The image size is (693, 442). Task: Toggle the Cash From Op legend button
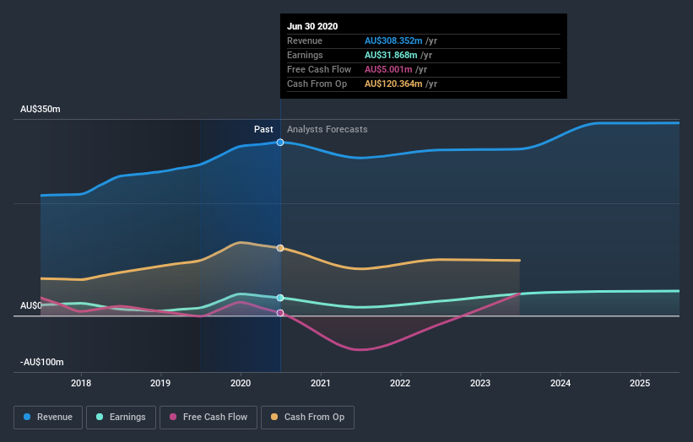point(307,418)
